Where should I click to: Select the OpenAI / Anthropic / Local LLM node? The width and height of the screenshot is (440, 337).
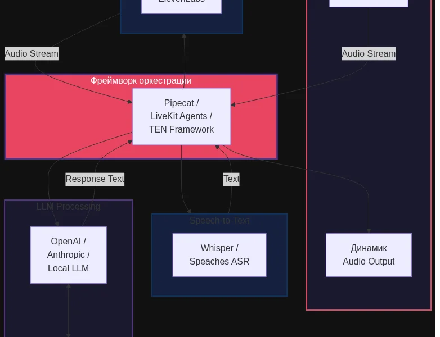pyautogui.click(x=69, y=255)
